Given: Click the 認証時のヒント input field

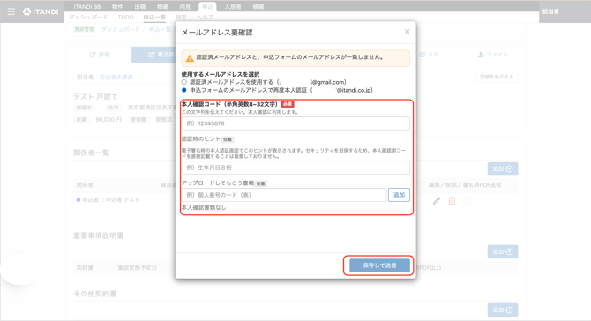Looking at the screenshot, I should pyautogui.click(x=295, y=168).
